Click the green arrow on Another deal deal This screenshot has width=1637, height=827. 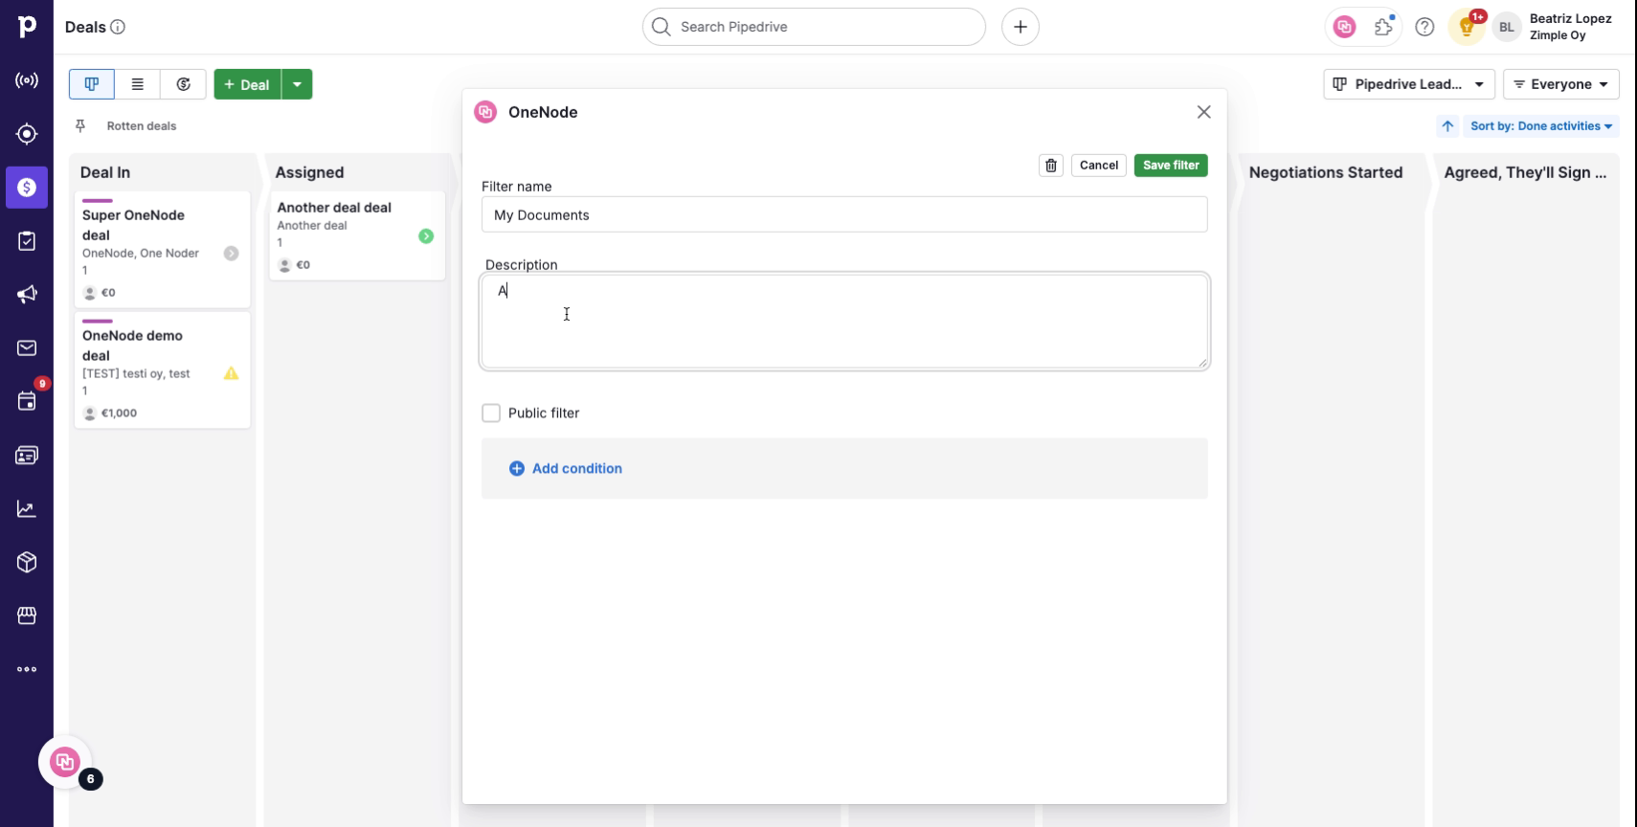[426, 236]
